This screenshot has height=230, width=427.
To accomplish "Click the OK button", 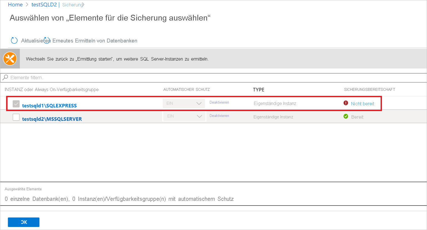I will coord(23,222).
